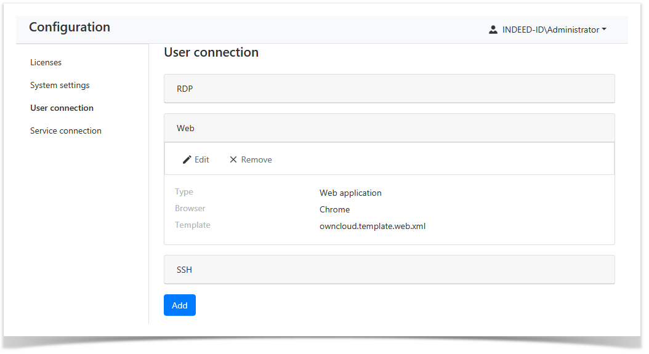
Task: Click the Web application type value
Action: [x=350, y=193]
